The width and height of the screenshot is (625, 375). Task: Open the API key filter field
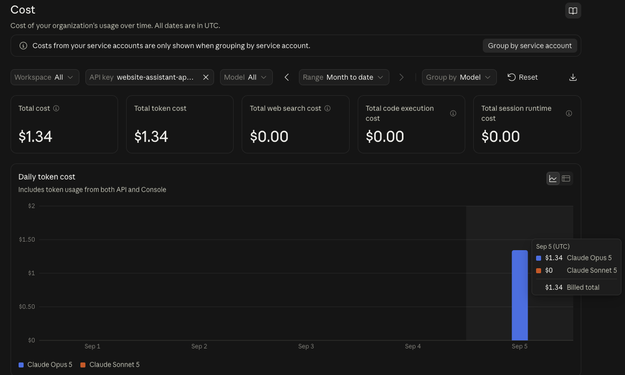coord(149,77)
